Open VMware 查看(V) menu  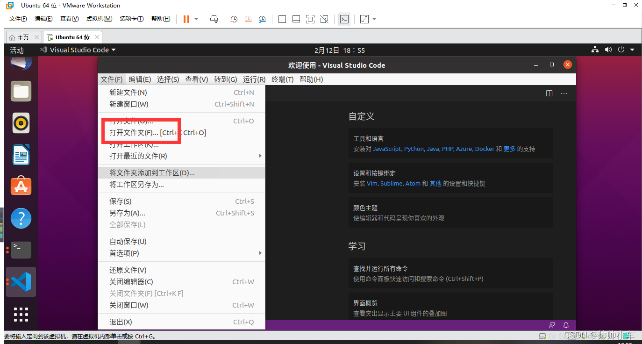pyautogui.click(x=69, y=19)
